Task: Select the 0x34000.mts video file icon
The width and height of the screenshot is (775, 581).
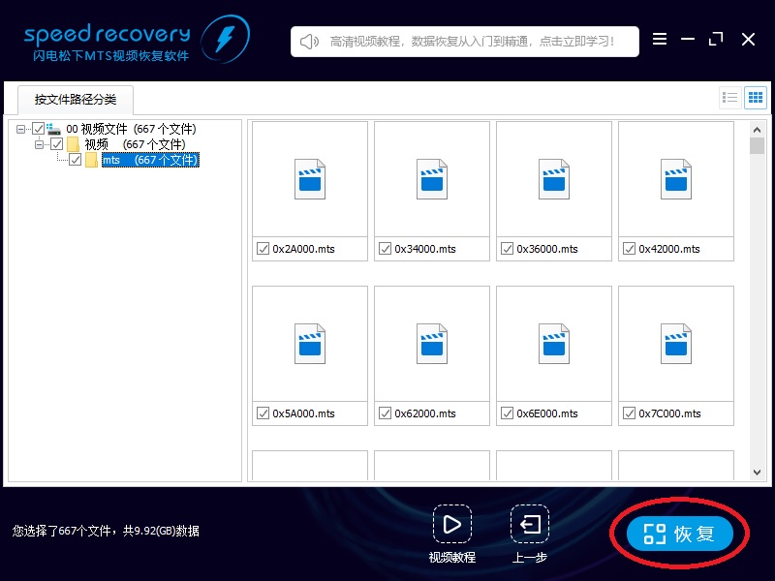Action: click(x=432, y=179)
